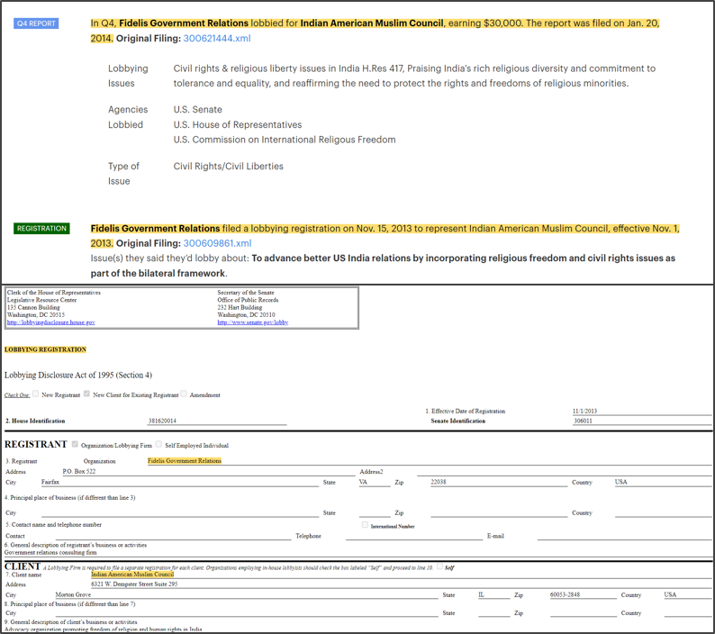
Task: Click the House Identification field 381620014
Action: coord(217,421)
